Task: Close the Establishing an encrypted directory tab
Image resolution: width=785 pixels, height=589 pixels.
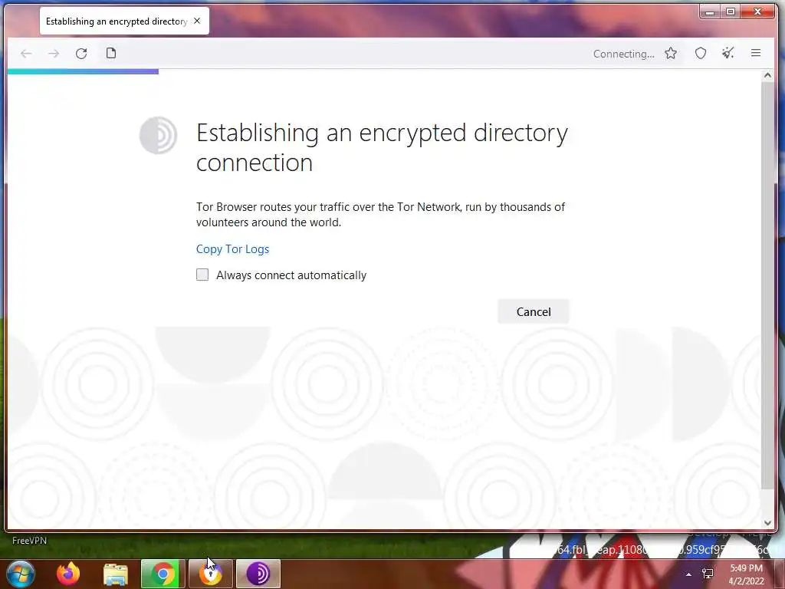Action: 197,21
